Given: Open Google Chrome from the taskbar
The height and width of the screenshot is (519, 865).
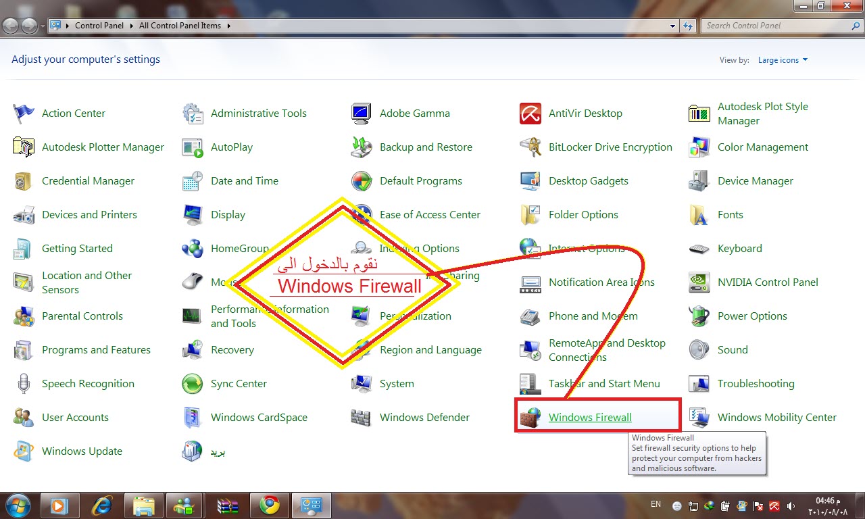Looking at the screenshot, I should (x=270, y=505).
